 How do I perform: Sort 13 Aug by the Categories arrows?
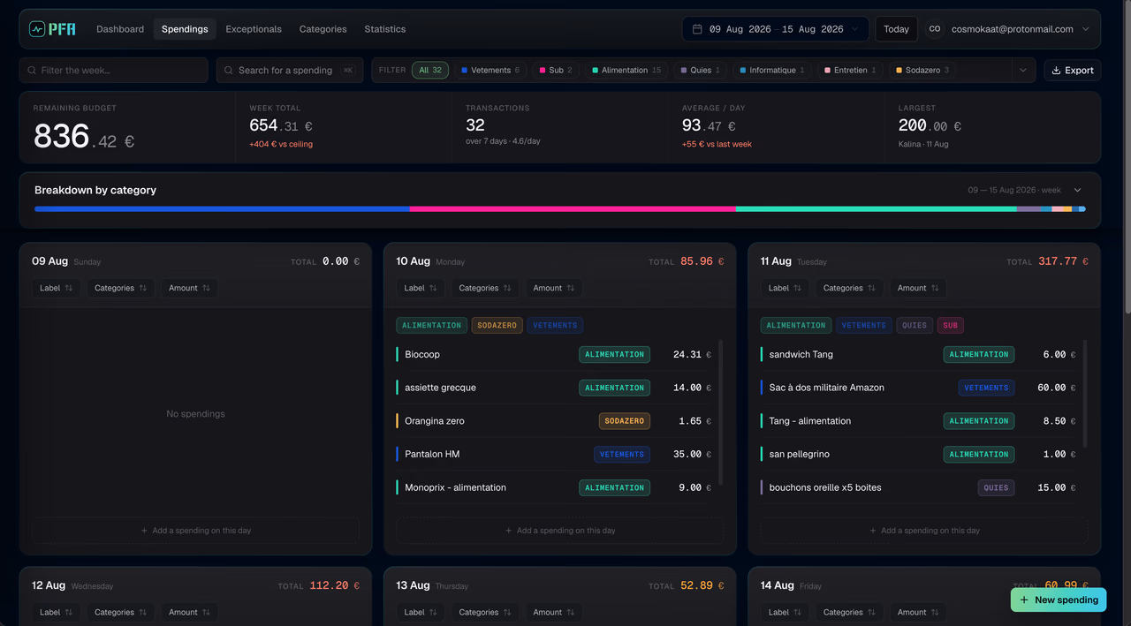click(x=507, y=612)
